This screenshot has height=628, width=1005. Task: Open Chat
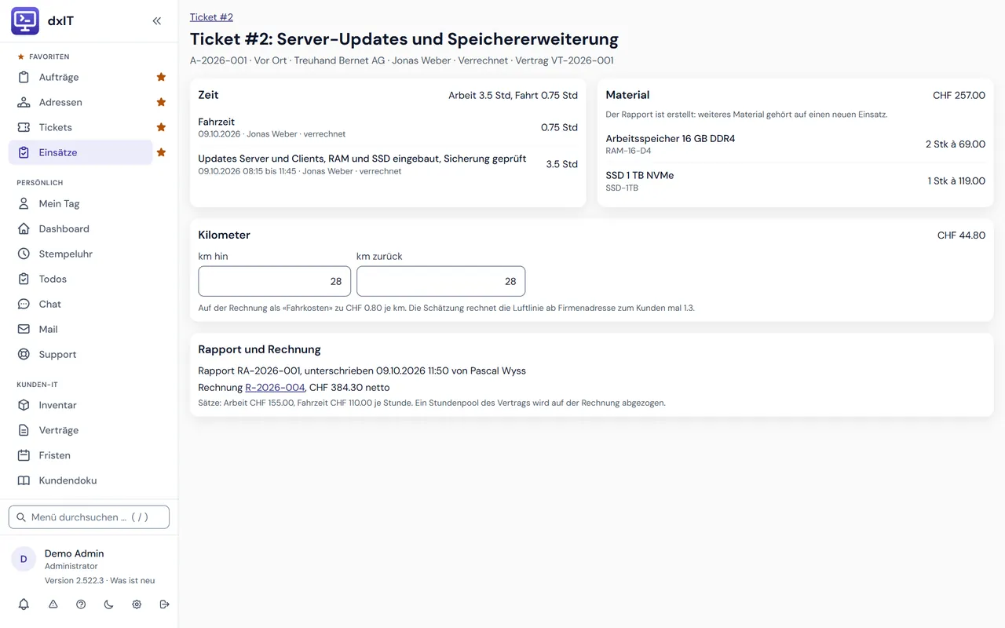89,304
